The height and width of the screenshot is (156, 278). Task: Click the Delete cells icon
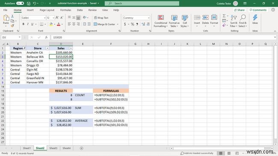pos(205,18)
